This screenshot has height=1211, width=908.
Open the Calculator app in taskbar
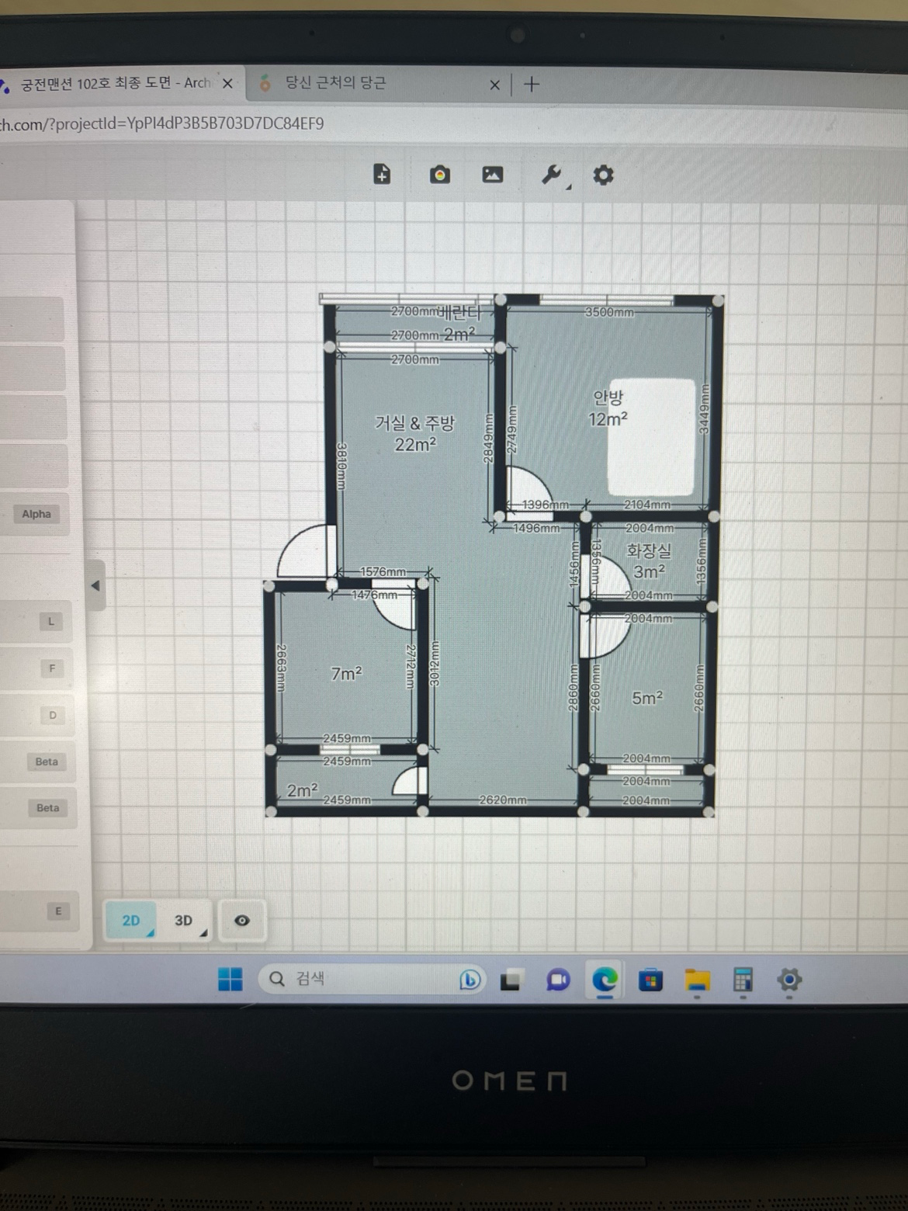pos(743,980)
